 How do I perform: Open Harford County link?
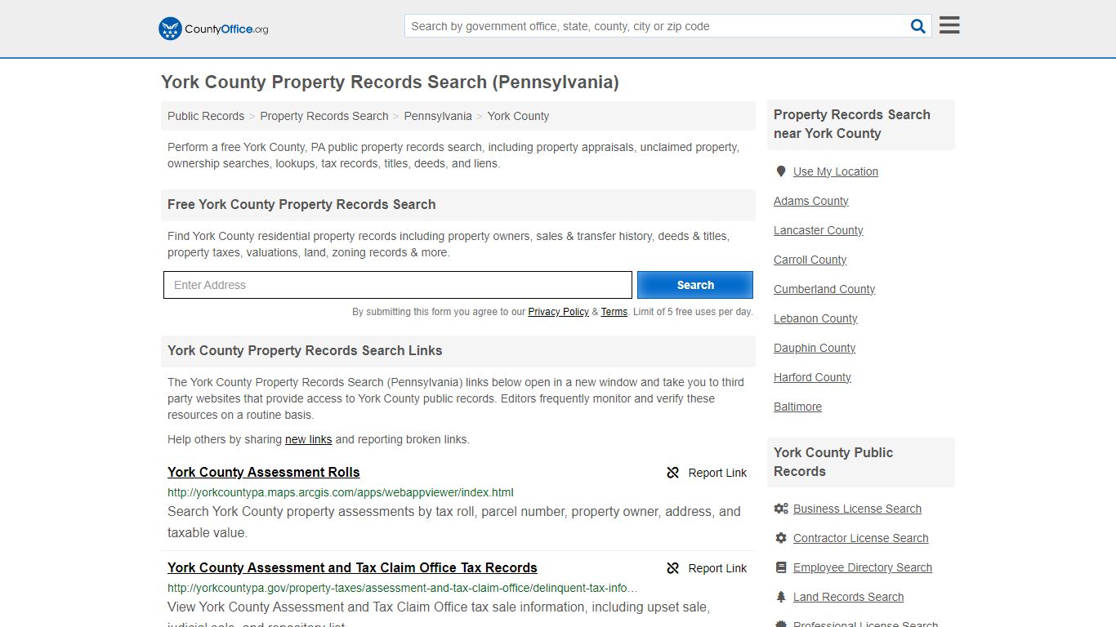(812, 377)
